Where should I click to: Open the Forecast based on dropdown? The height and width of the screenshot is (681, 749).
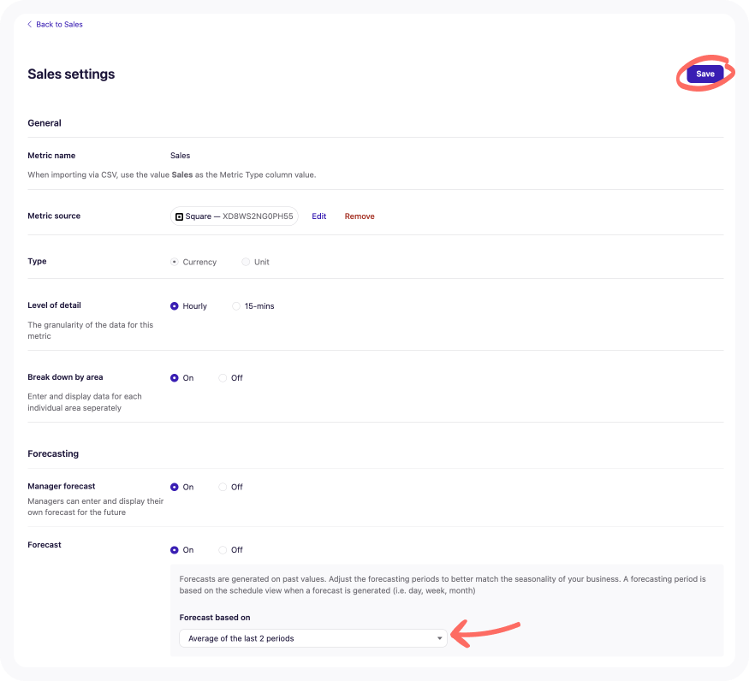tap(312, 638)
